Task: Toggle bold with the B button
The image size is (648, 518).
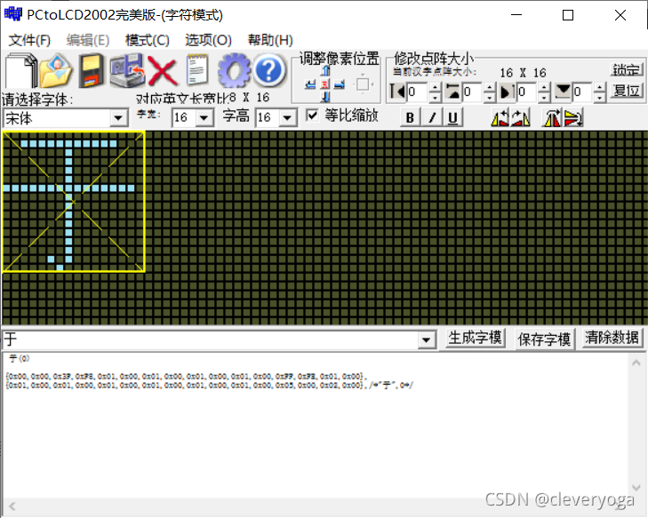Action: [x=410, y=117]
